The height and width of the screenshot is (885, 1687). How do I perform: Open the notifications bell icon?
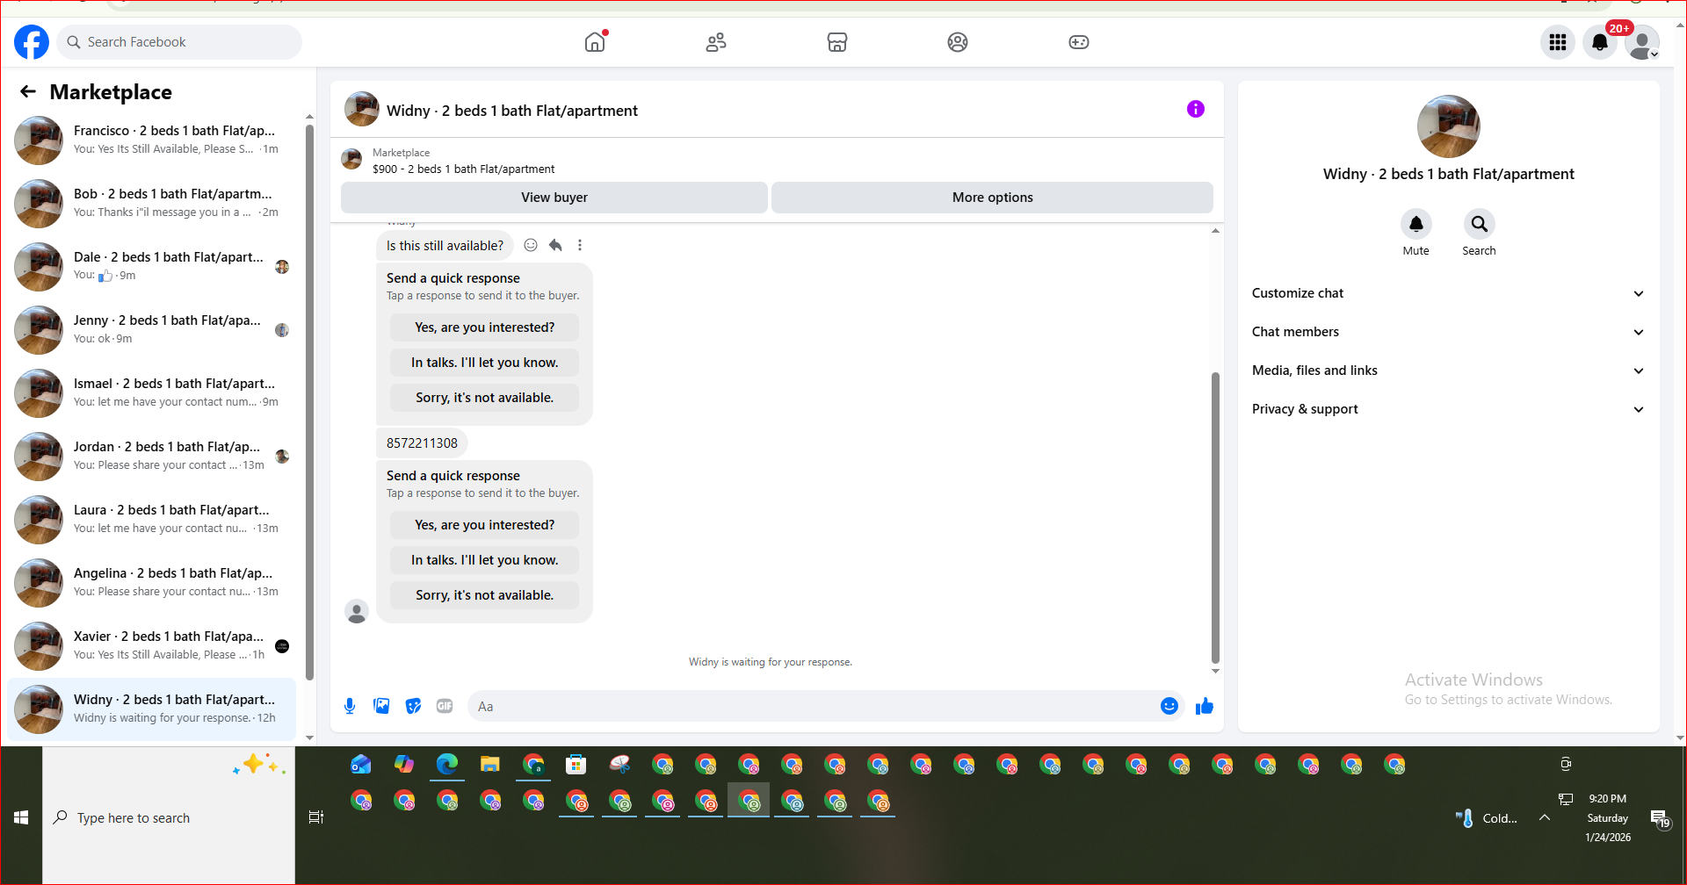coord(1600,42)
